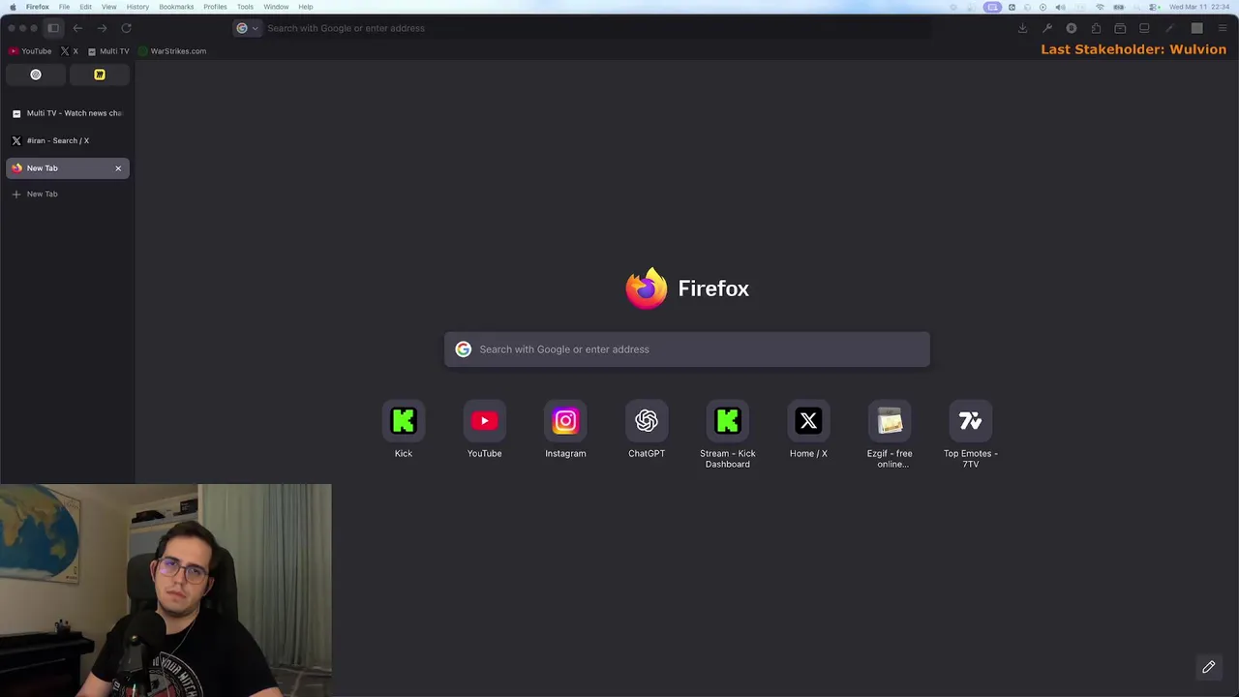
Task: Open the wrench developer tools icon
Action: (1047, 28)
